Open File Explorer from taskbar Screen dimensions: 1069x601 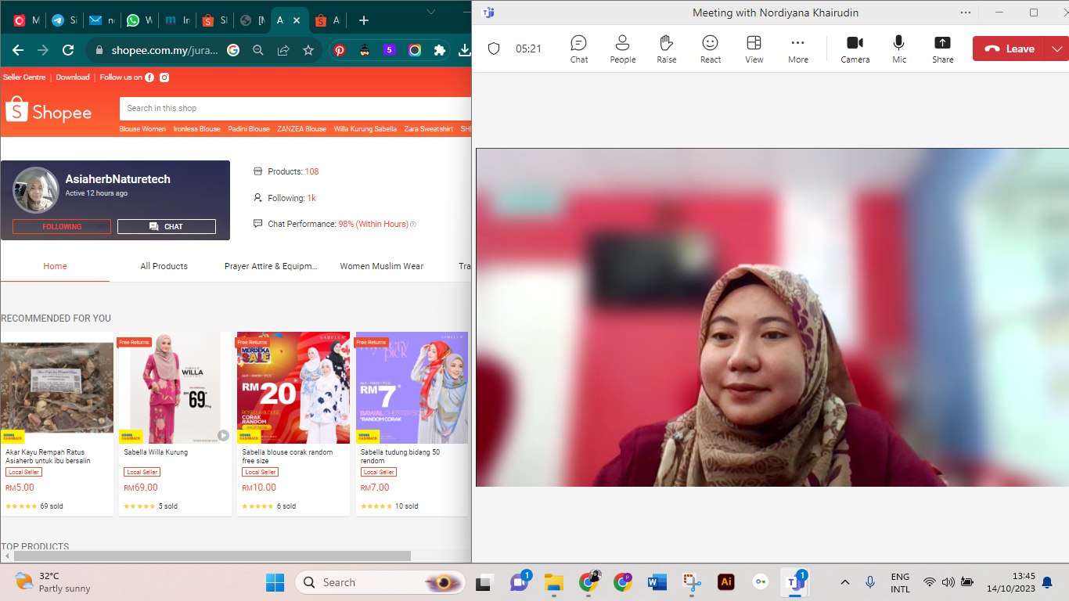(x=553, y=582)
